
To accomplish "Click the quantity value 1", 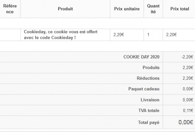I will (x=148, y=35).
